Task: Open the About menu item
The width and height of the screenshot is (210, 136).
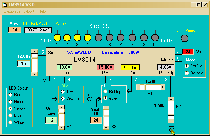Action: [x=29, y=11]
